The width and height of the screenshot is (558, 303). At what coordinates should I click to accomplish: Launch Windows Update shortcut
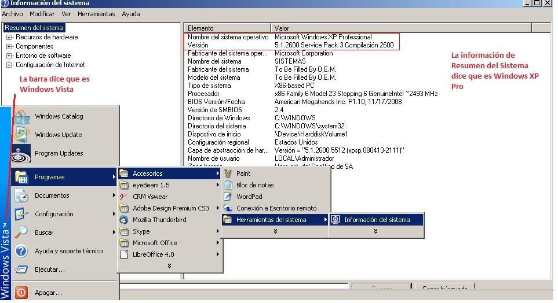point(58,135)
